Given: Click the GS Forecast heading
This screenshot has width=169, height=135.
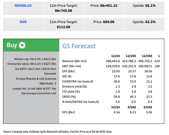Looking at the screenshot, I should coord(79,46).
